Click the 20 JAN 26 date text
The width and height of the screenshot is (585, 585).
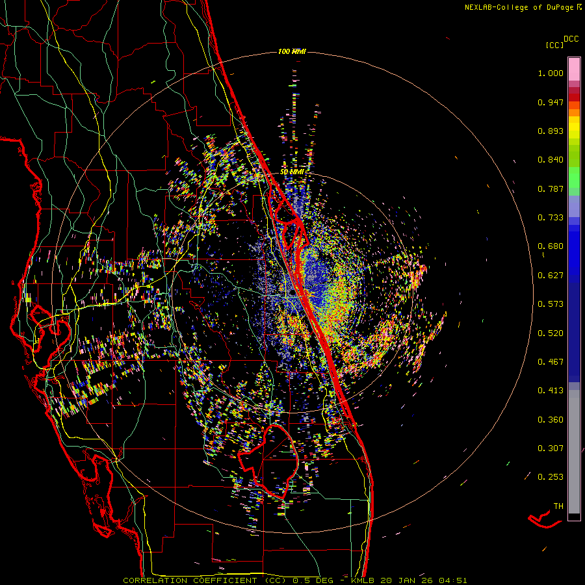(407, 580)
